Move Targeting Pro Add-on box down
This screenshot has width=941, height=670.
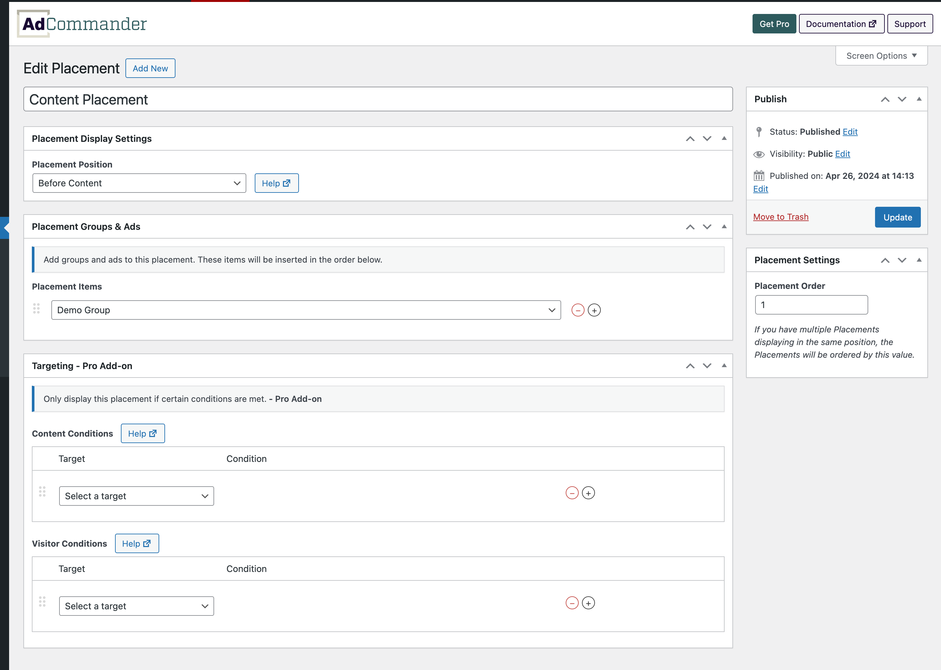[707, 366]
